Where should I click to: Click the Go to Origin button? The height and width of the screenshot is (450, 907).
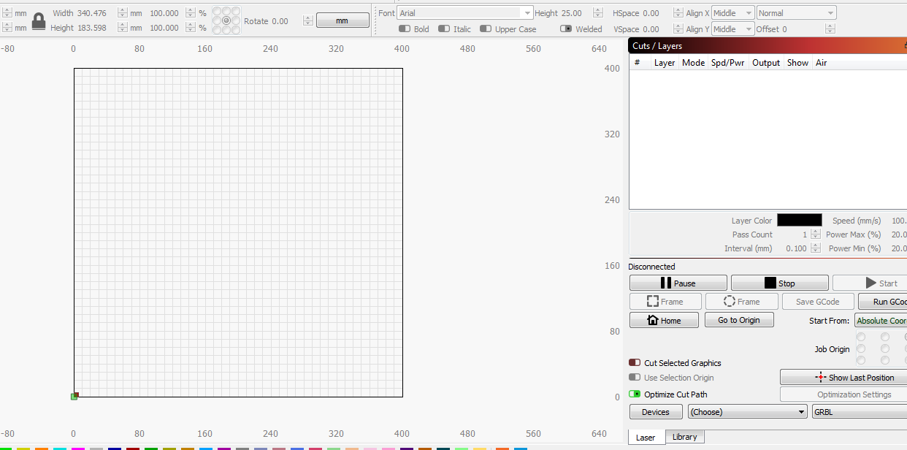click(738, 320)
